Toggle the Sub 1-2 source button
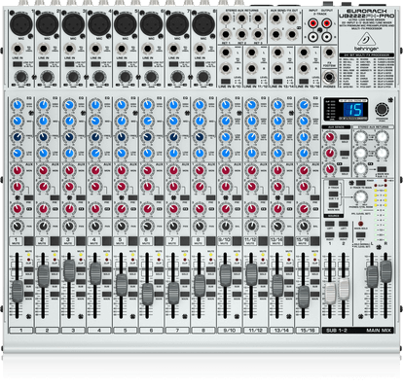The image size is (403, 389). (334, 194)
